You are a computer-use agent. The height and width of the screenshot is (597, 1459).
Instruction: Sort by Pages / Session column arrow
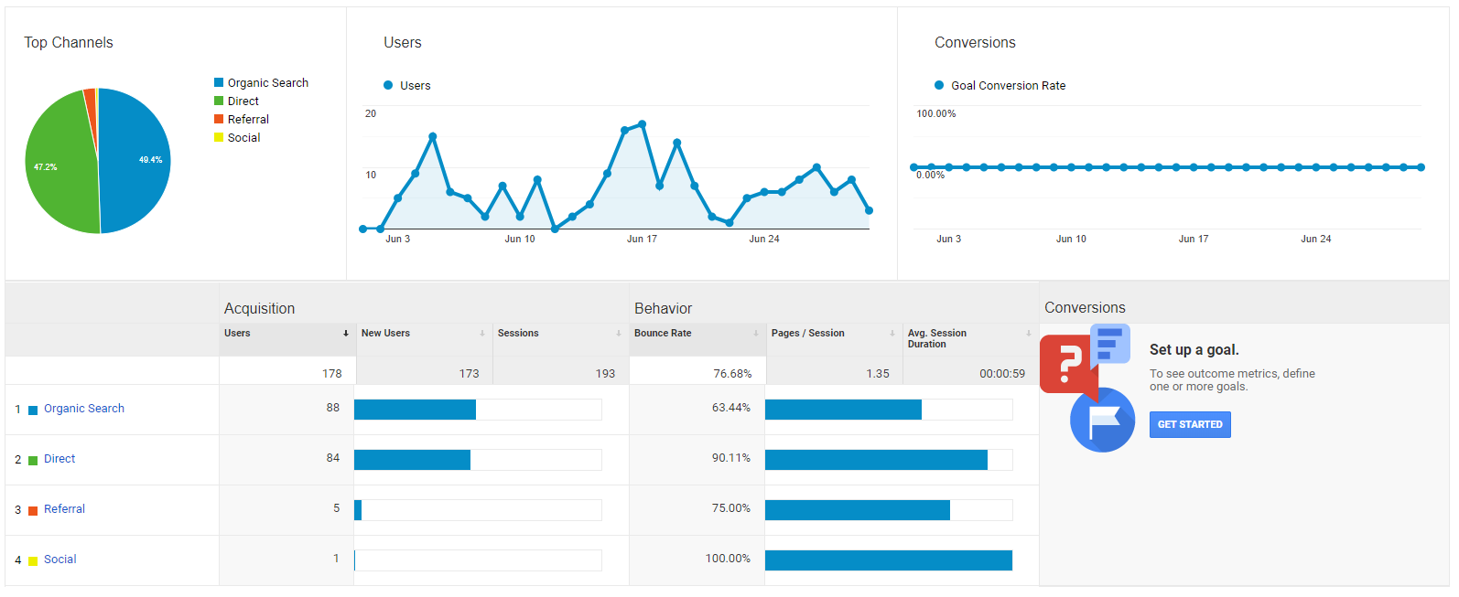coord(892,334)
